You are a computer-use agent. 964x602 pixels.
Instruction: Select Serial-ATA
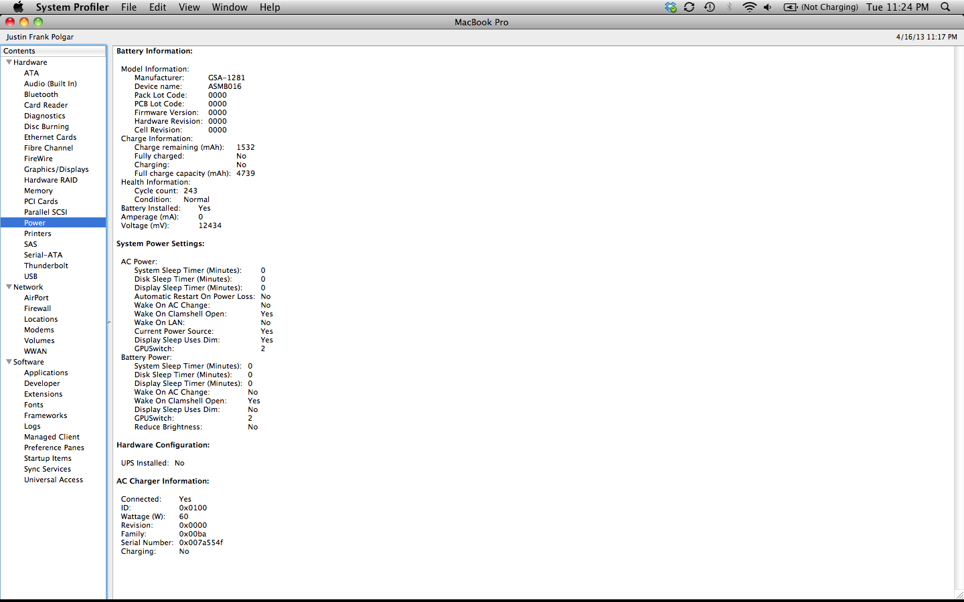point(43,255)
